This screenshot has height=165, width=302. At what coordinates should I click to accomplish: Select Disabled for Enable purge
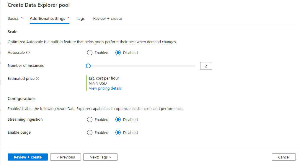click(118, 133)
